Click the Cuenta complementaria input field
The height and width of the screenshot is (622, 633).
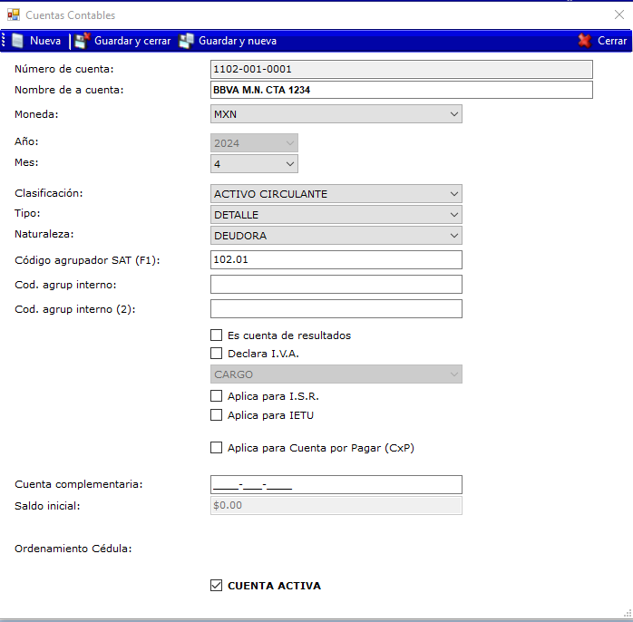[x=336, y=484]
